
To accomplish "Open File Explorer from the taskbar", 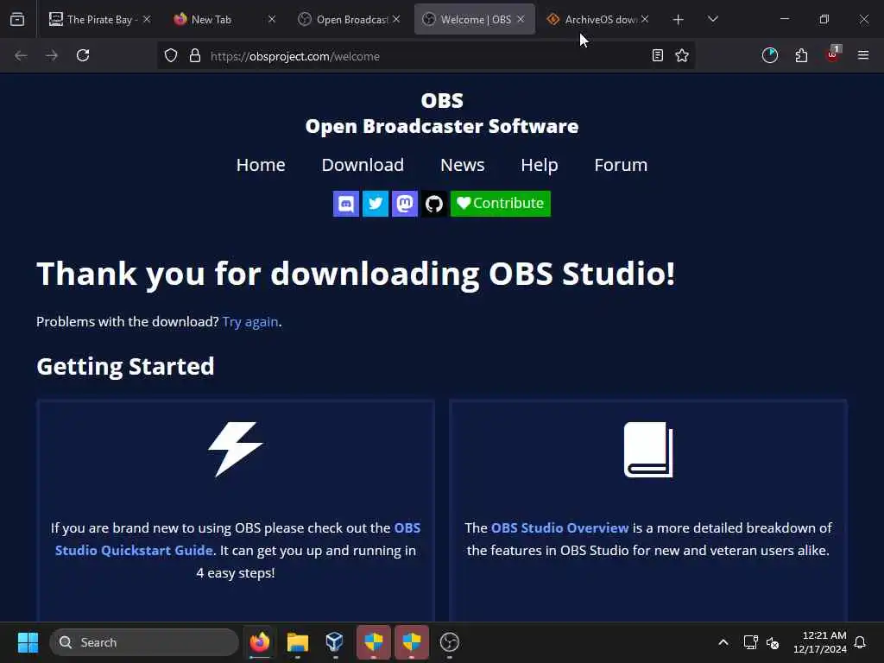I will 298,642.
